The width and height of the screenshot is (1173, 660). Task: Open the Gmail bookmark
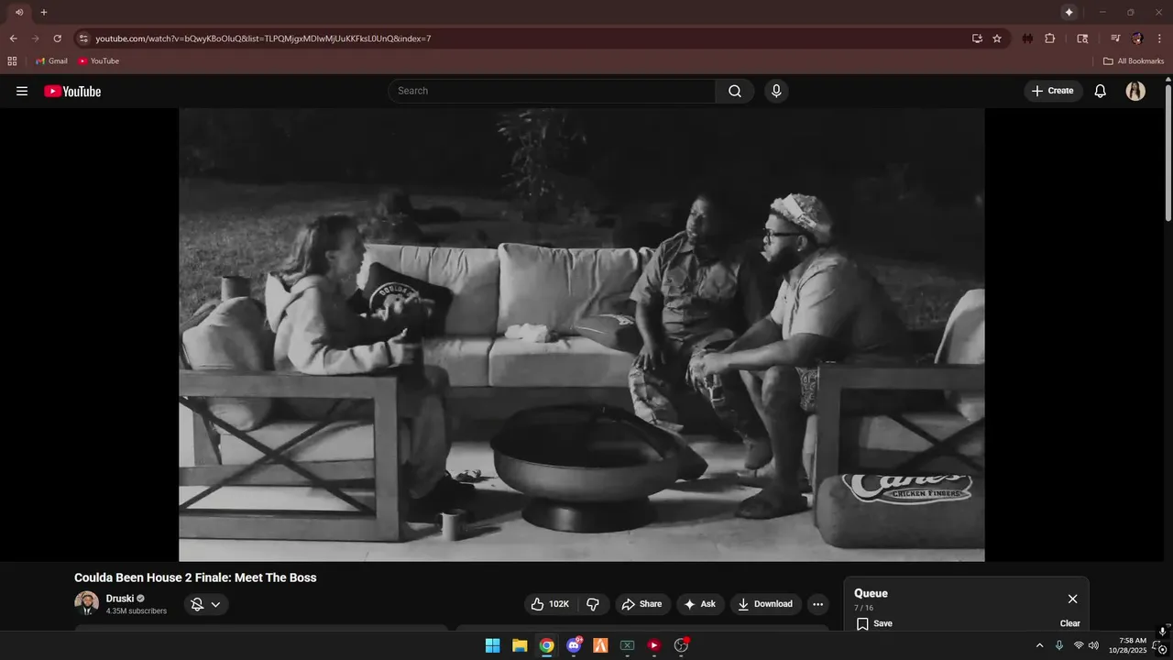tap(51, 60)
